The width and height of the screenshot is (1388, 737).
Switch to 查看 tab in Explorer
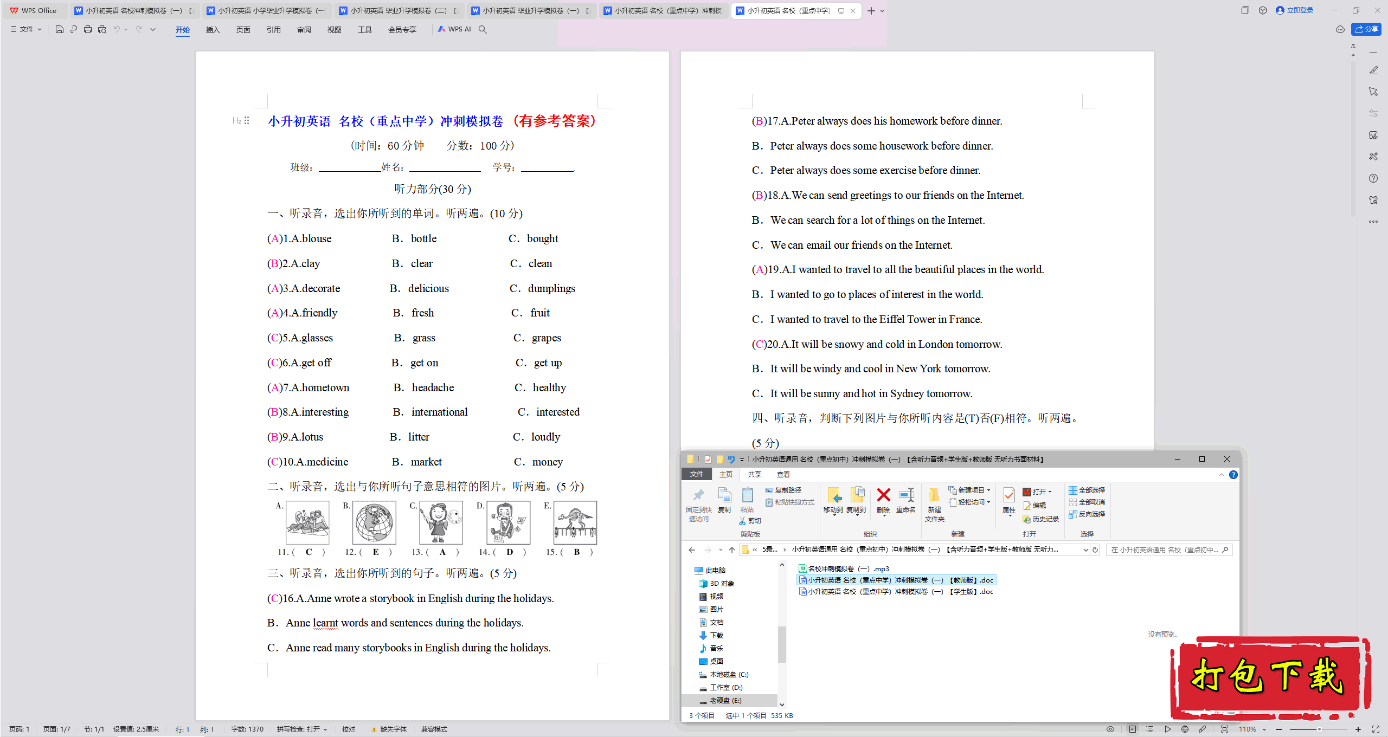coord(783,474)
